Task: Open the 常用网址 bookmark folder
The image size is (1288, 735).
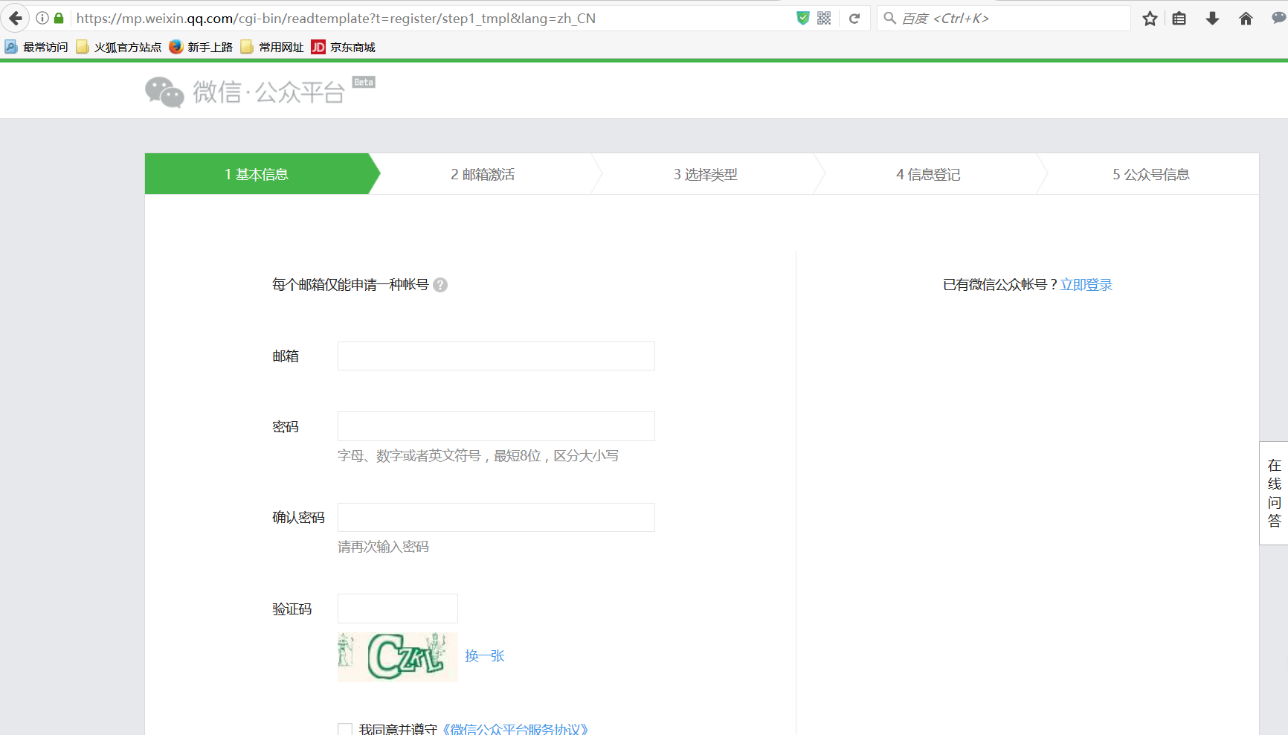Action: point(272,47)
